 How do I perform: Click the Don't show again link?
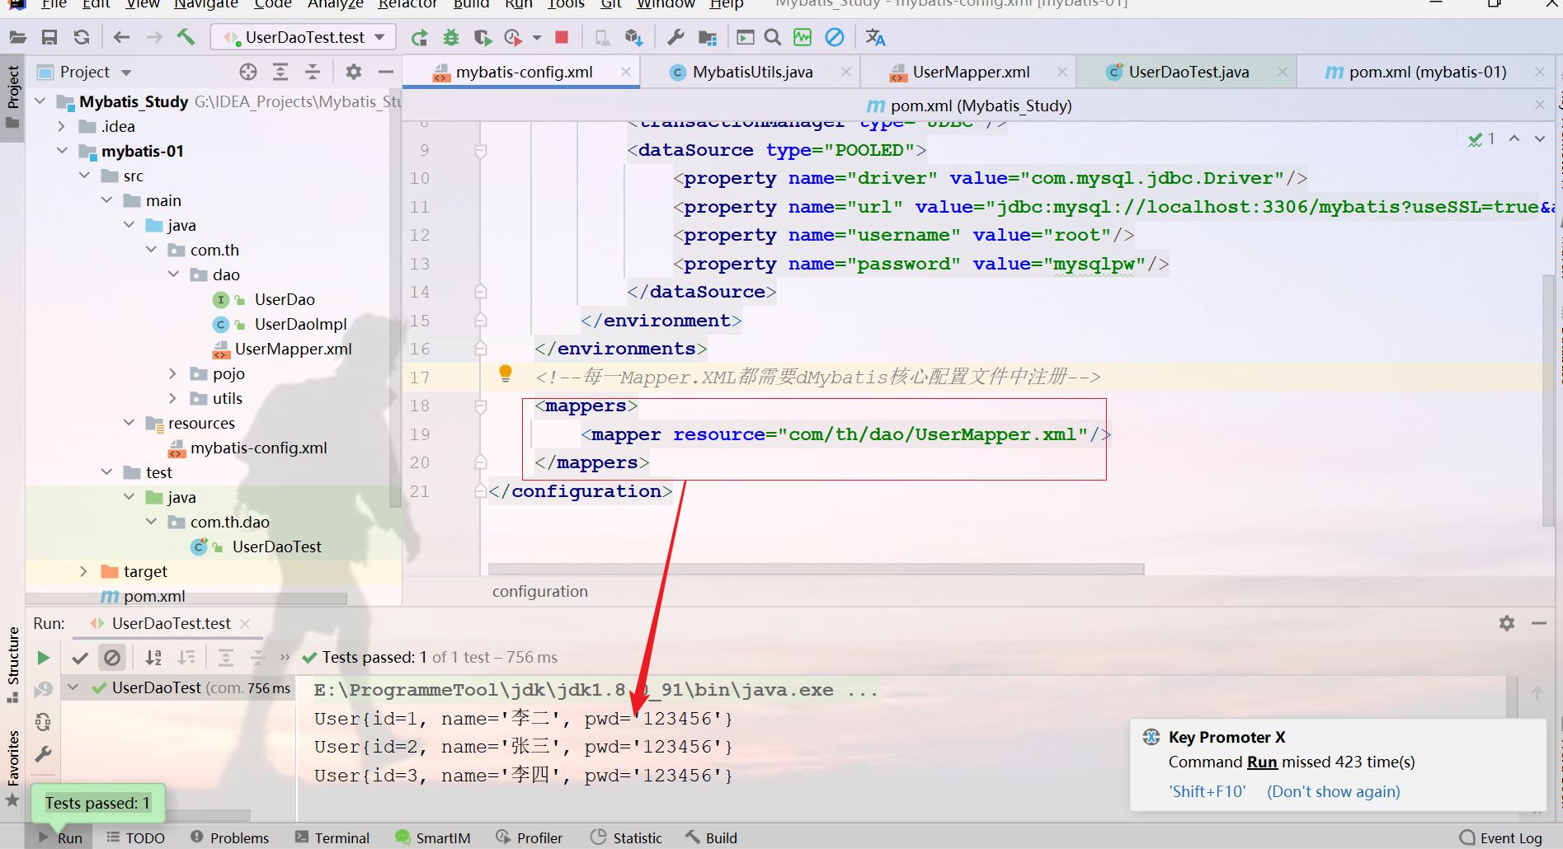pyautogui.click(x=1333, y=791)
